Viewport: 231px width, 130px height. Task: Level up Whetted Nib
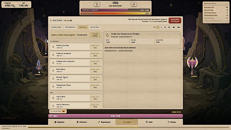pos(95,47)
